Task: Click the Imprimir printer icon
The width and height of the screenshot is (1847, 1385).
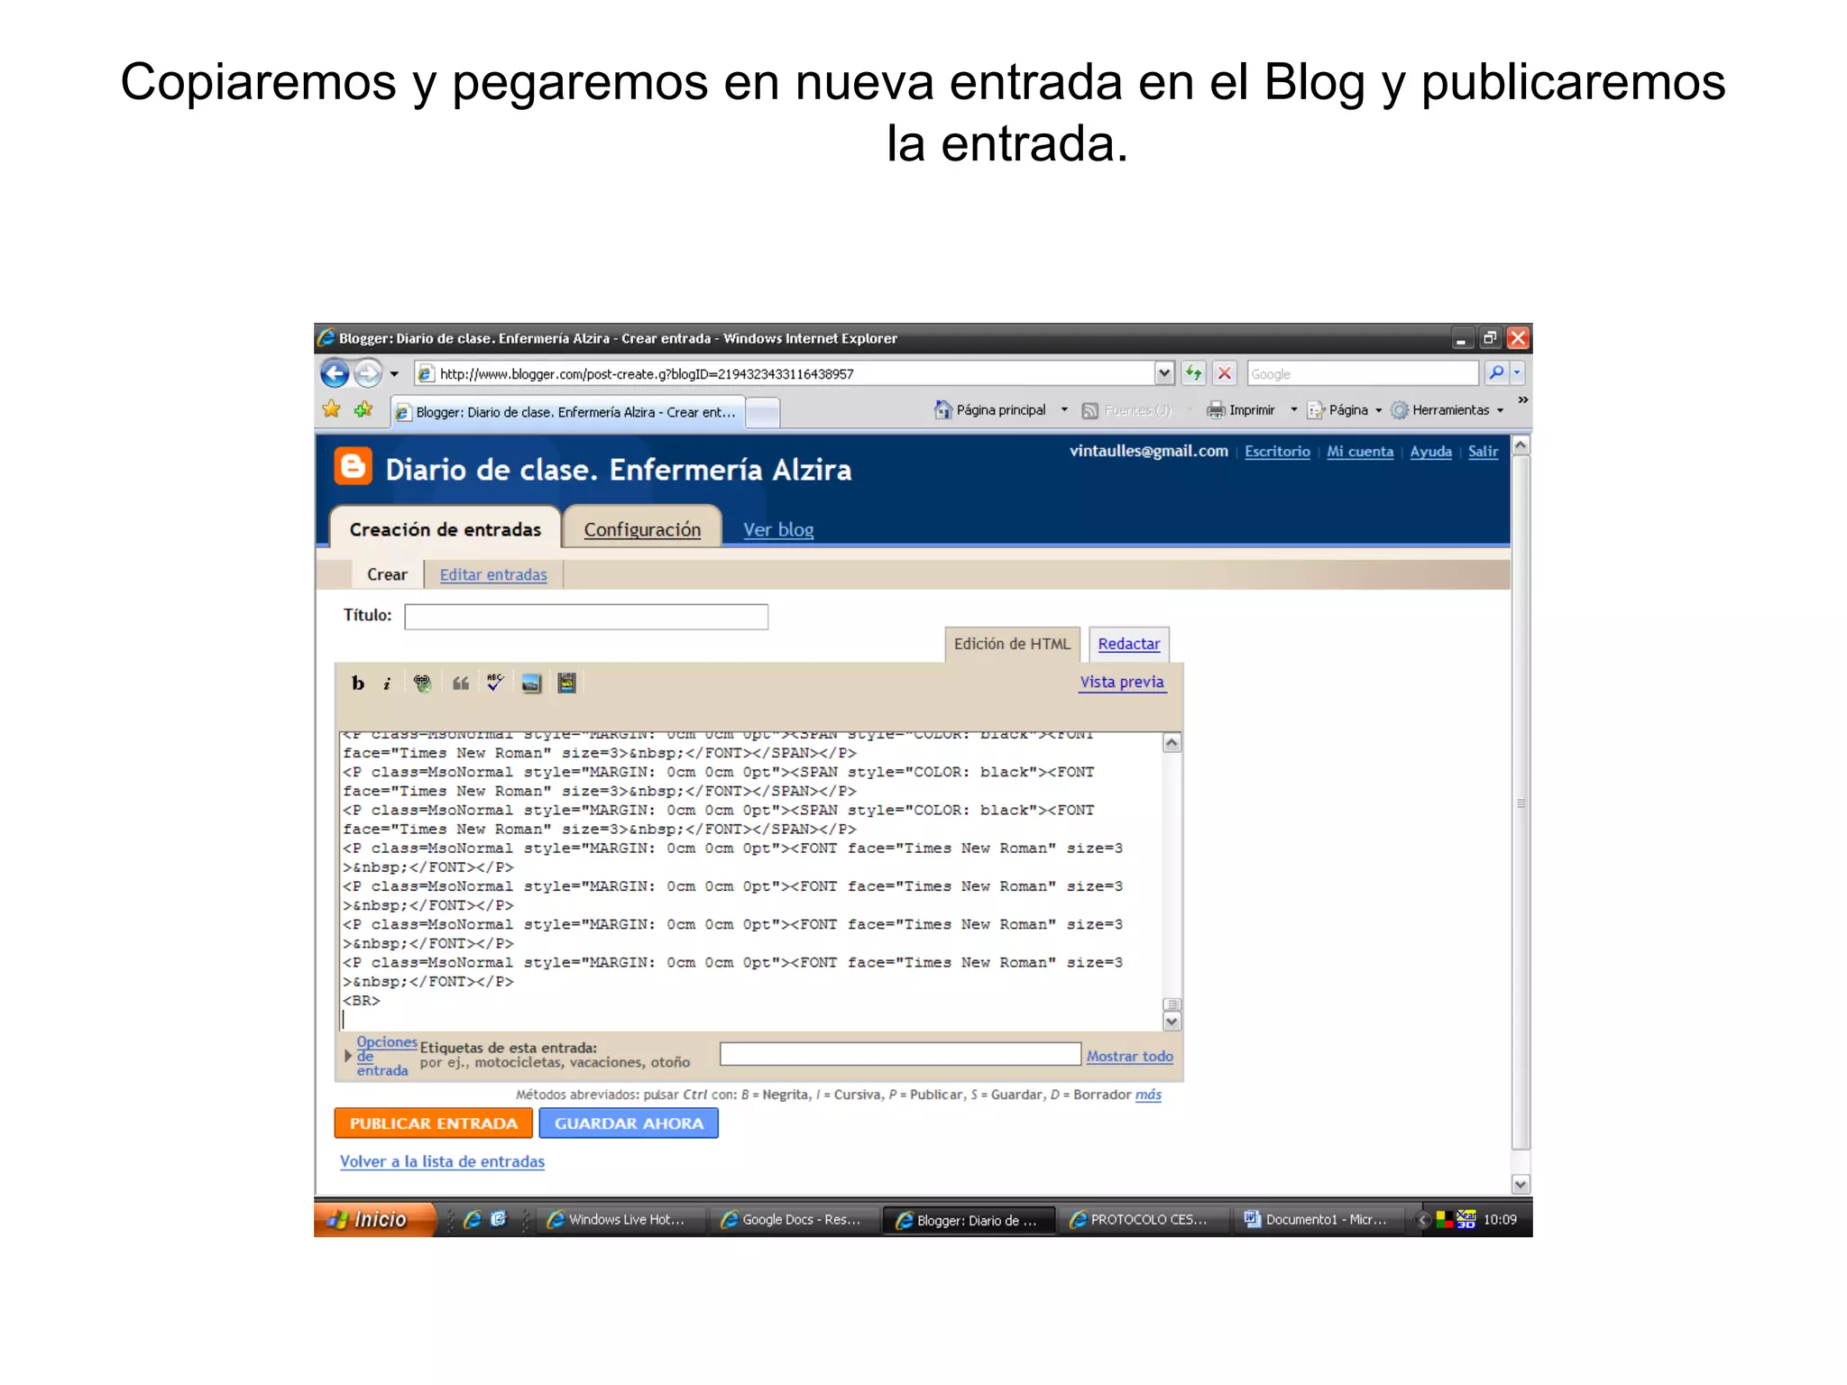Action: [x=1216, y=410]
